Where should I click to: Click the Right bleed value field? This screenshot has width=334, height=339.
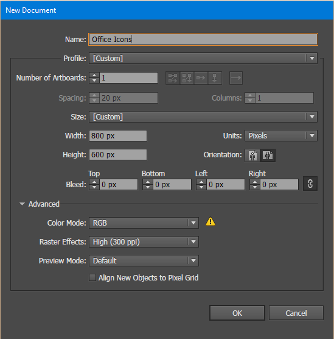coord(279,185)
